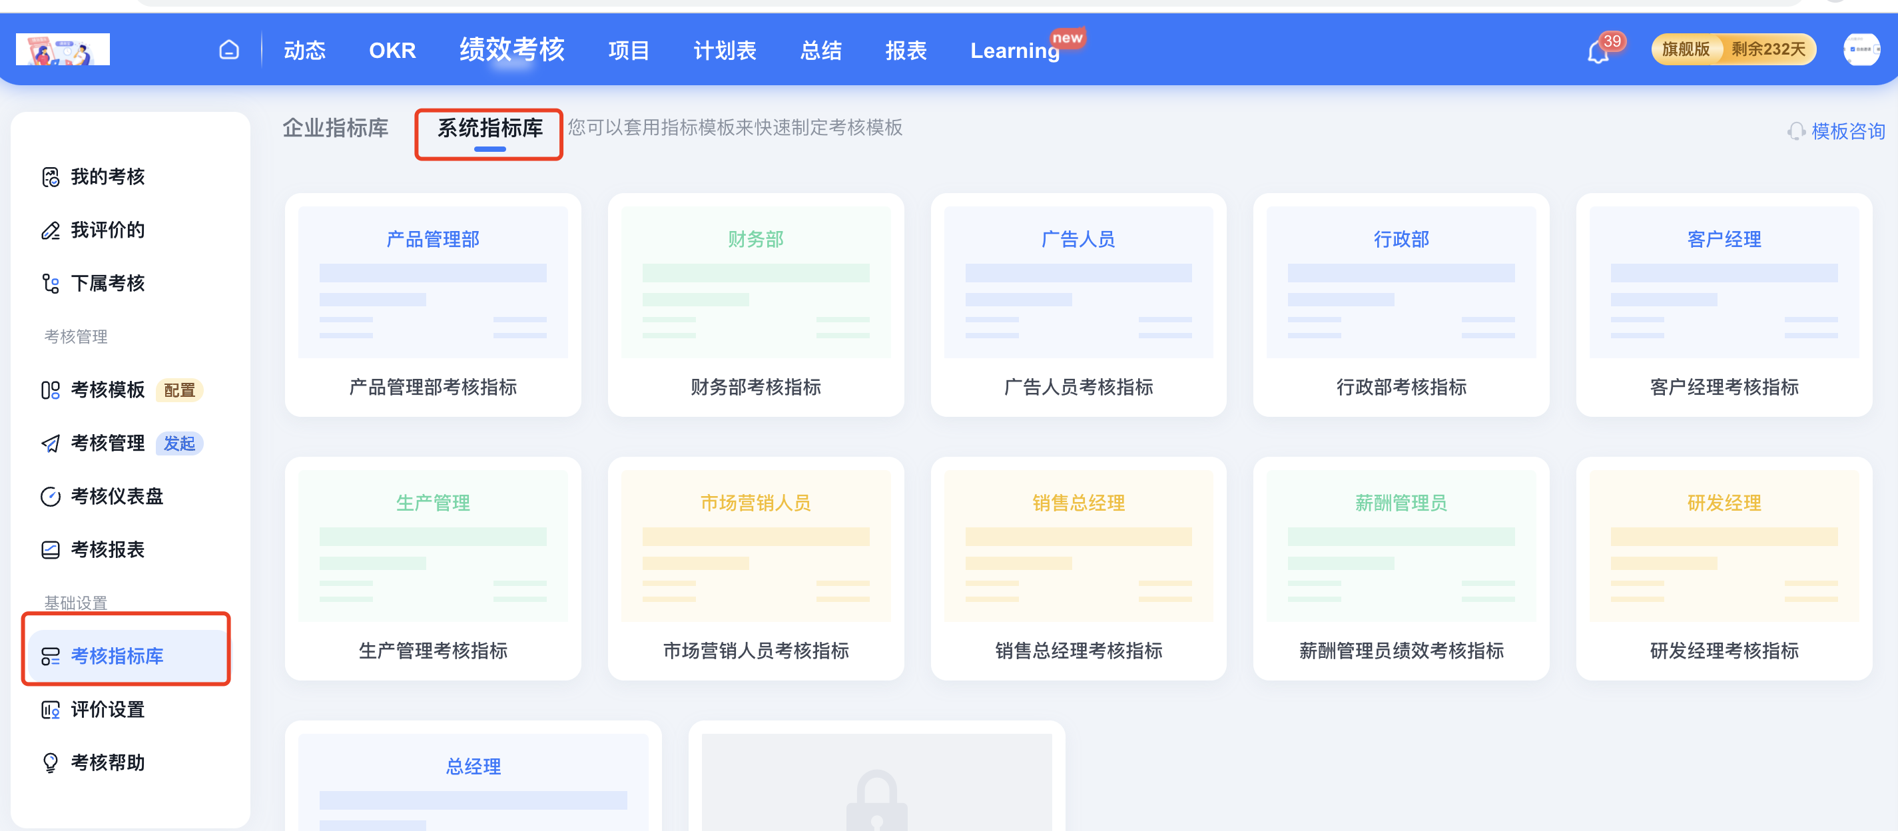
Task: Click the 销售总经理考核指标 caption
Action: [1079, 651]
